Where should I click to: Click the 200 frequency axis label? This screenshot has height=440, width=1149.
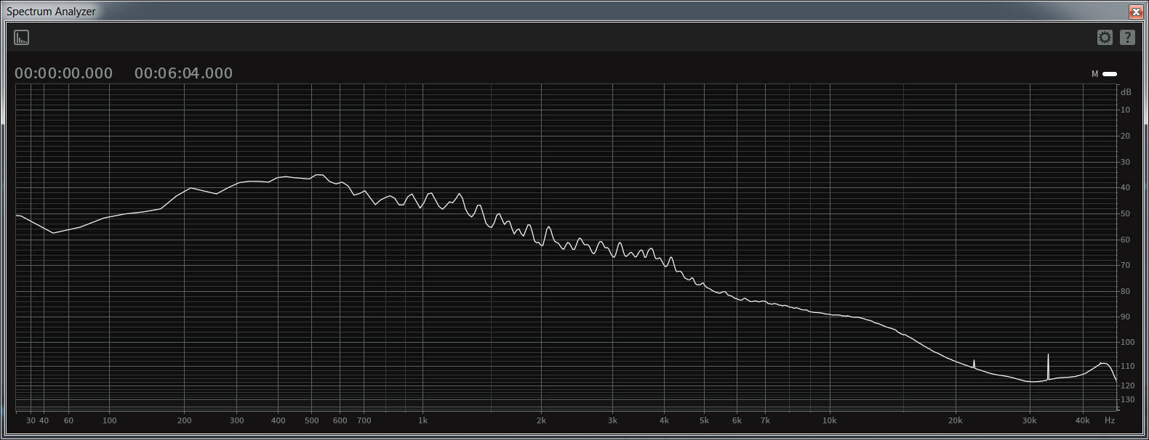coord(185,420)
